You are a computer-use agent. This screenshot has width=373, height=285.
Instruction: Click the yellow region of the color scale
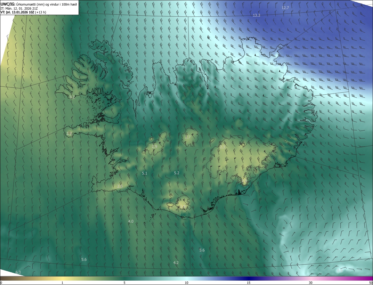63,279
